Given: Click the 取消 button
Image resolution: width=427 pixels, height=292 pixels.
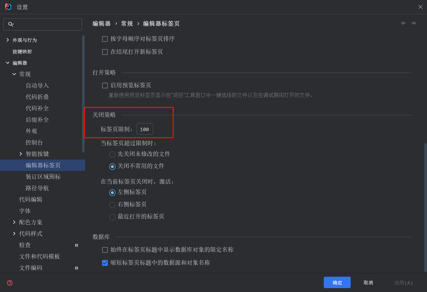Looking at the screenshot, I should coord(368,283).
